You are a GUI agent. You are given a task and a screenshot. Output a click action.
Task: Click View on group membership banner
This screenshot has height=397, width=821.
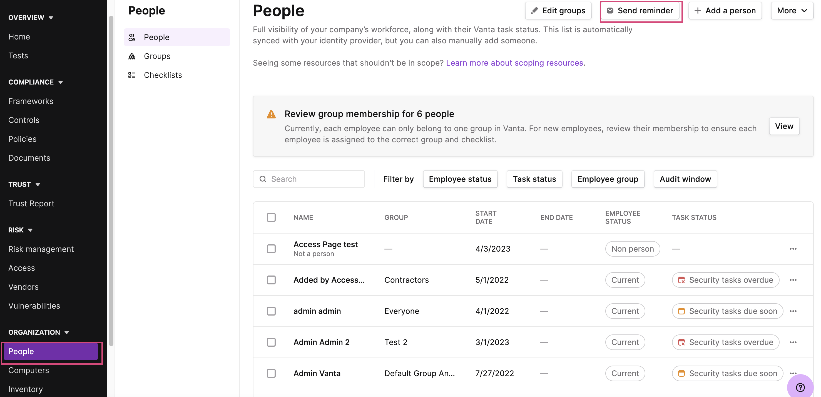784,126
